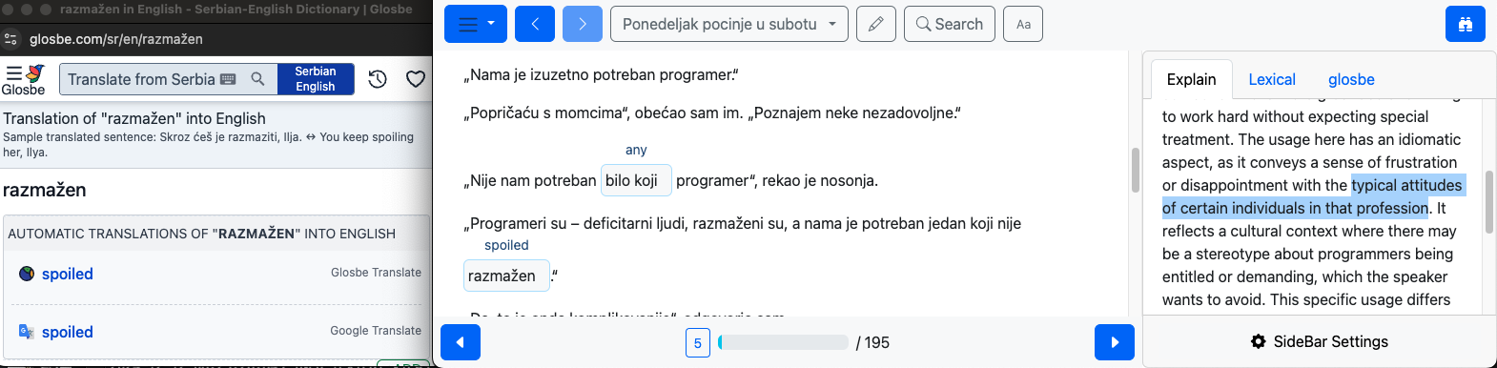The width and height of the screenshot is (1497, 368).
Task: Open translation history clock icon
Action: pos(378,79)
